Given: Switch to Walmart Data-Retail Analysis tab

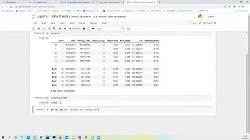Looking at the screenshot, I should tap(79, 2).
